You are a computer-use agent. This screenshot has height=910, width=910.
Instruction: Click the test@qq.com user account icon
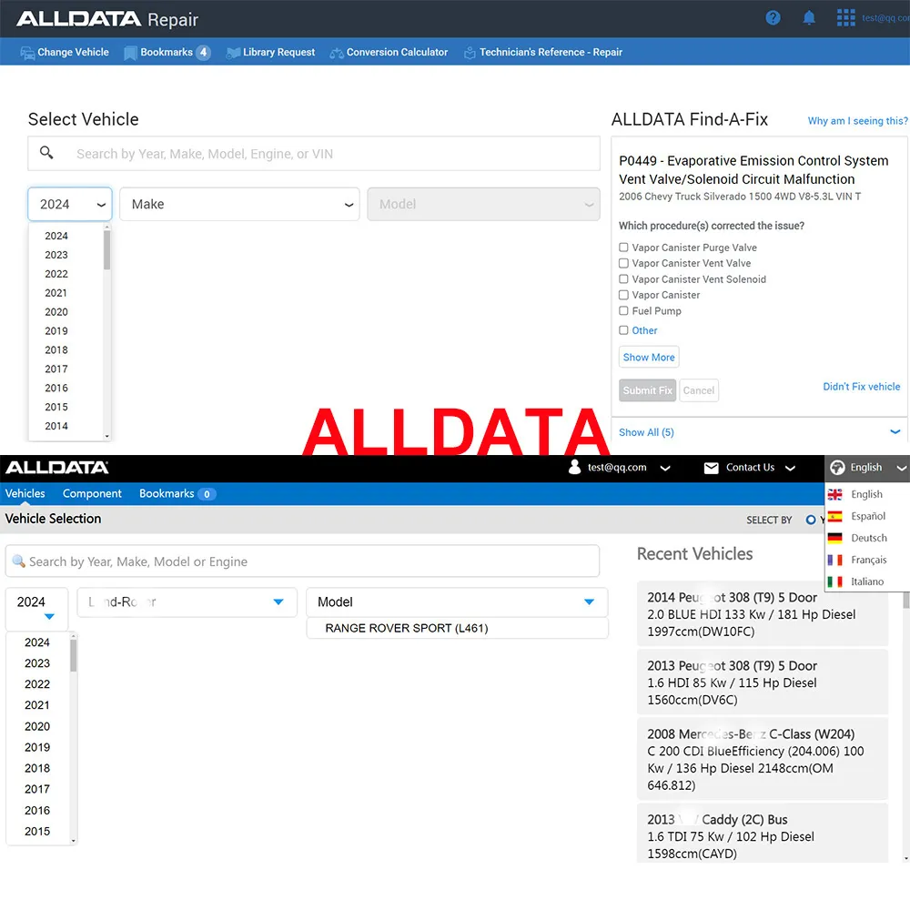coord(574,468)
